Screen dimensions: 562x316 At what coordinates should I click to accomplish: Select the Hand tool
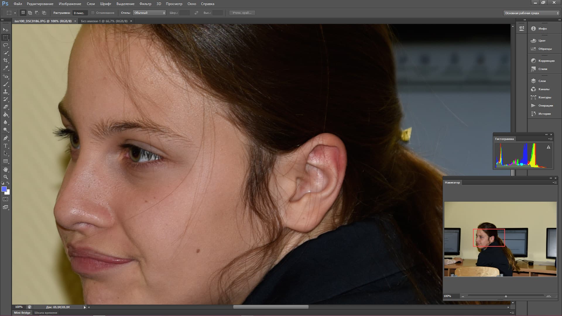(x=6, y=169)
